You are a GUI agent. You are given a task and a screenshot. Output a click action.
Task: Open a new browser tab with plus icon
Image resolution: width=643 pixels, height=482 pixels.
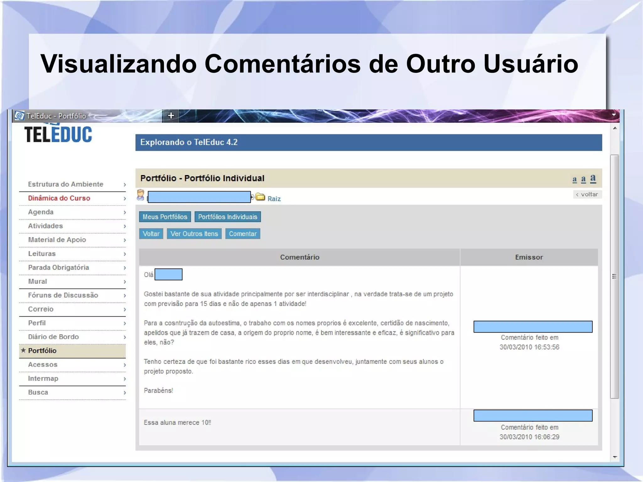(171, 115)
